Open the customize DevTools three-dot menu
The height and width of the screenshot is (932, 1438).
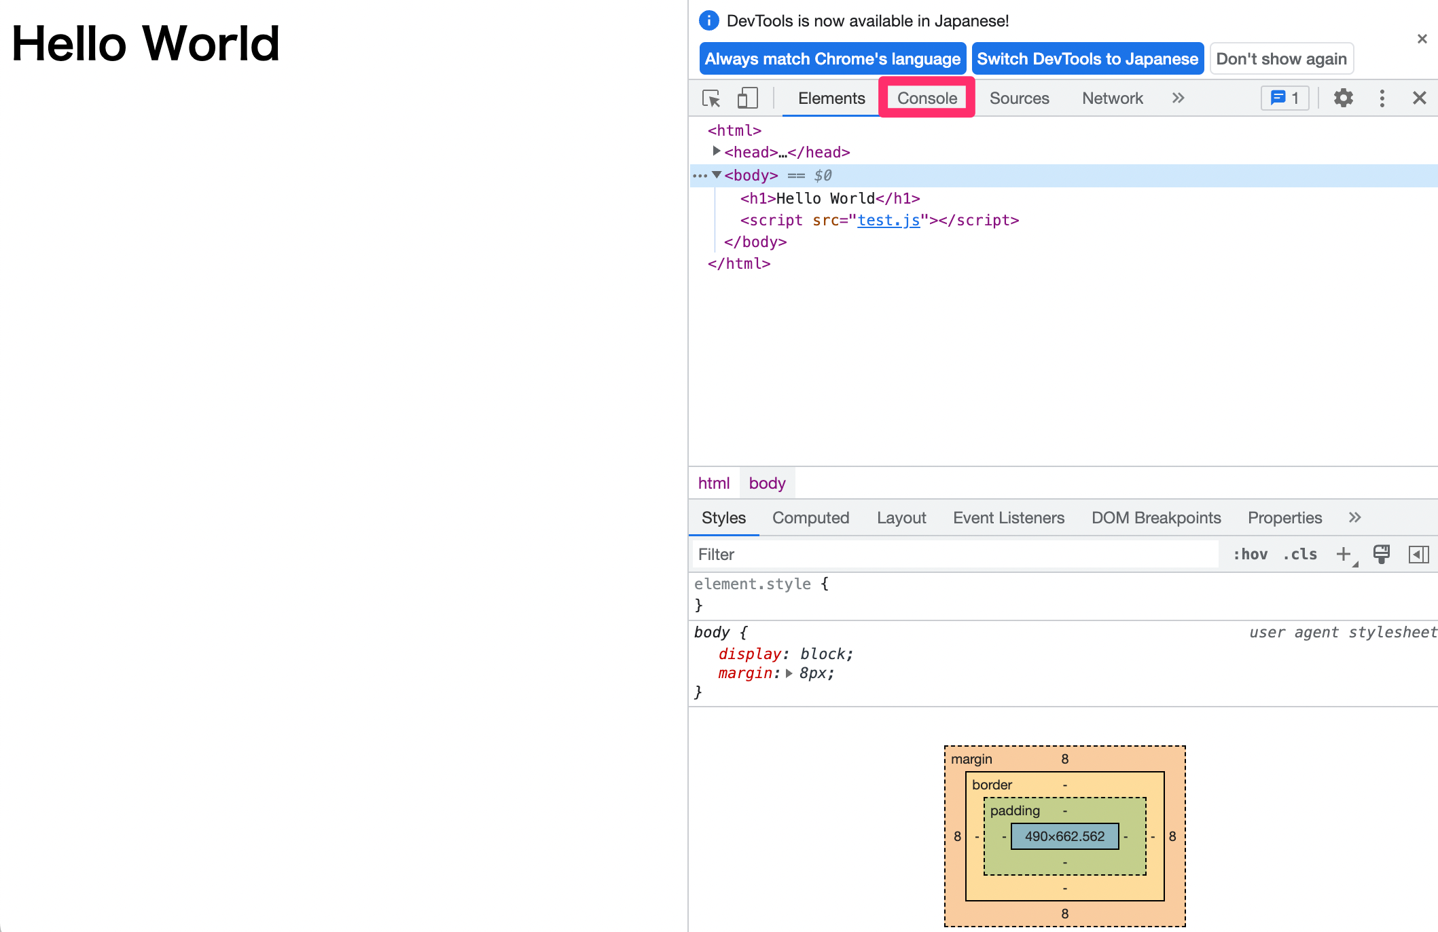coord(1382,98)
